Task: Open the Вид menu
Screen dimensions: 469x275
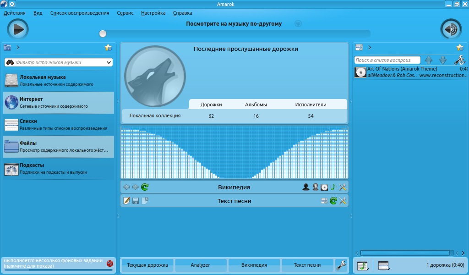Action: click(38, 13)
